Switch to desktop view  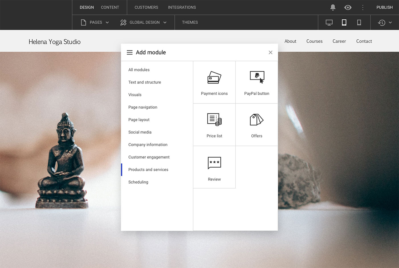(329, 23)
